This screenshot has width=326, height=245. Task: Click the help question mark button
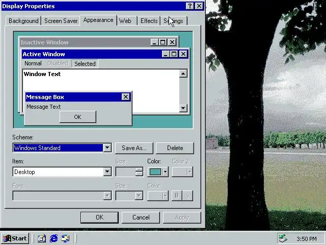pyautogui.click(x=189, y=6)
